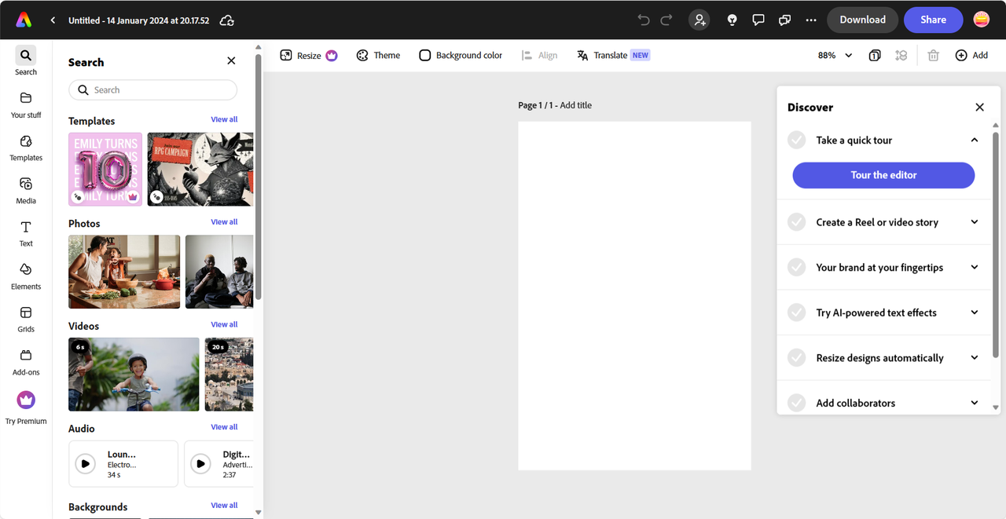Open the Theme options
The height and width of the screenshot is (519, 1006).
coord(378,56)
